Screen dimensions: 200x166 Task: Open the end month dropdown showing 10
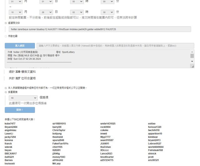16,12
